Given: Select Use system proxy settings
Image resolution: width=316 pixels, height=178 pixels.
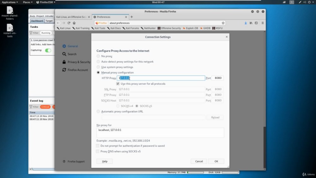Looking at the screenshot, I should click(x=98, y=67).
